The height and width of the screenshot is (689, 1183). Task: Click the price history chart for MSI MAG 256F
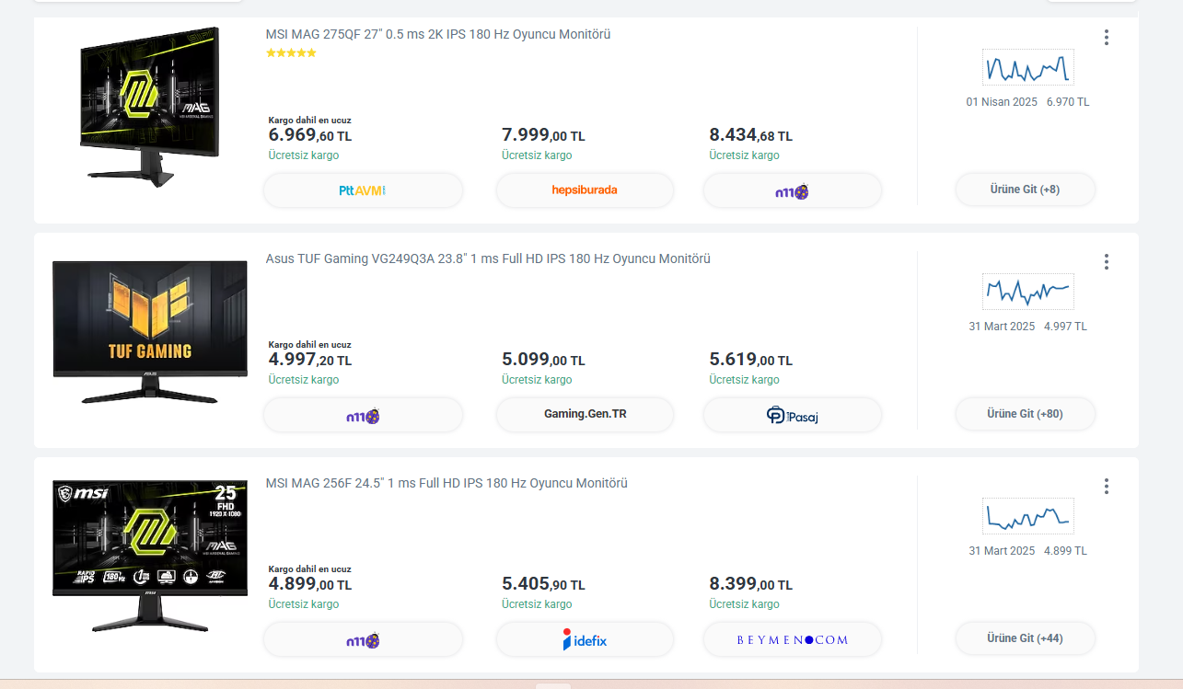point(1027,516)
